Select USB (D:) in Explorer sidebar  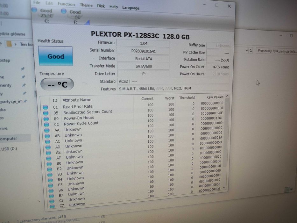click(x=9, y=149)
